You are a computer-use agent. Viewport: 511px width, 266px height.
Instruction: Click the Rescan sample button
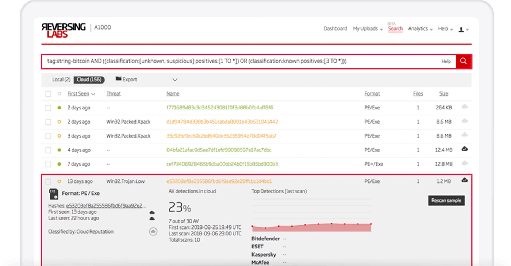(446, 200)
